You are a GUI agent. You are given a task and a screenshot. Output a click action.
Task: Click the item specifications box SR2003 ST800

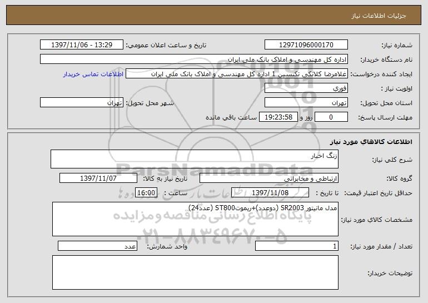pos(195,219)
